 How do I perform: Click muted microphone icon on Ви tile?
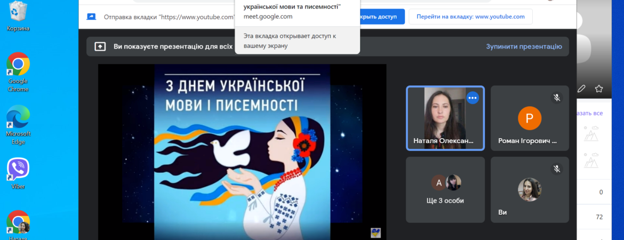[x=557, y=169]
